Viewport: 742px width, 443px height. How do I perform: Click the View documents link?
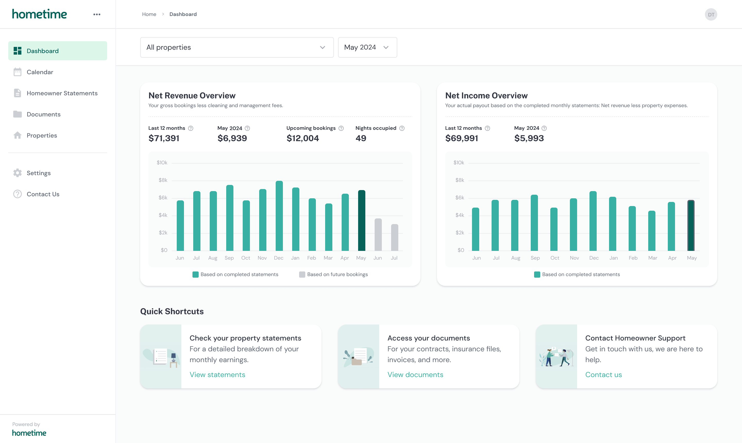click(415, 375)
